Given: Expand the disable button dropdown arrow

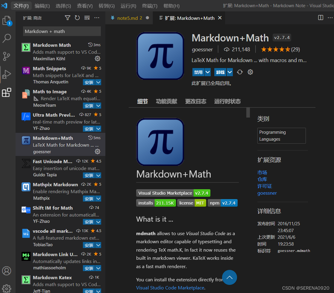Looking at the screenshot, I should click(208, 72).
